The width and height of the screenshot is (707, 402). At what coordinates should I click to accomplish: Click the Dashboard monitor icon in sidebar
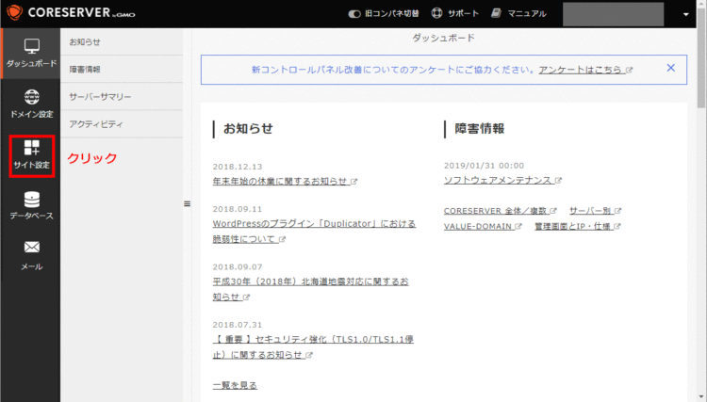coord(31,45)
